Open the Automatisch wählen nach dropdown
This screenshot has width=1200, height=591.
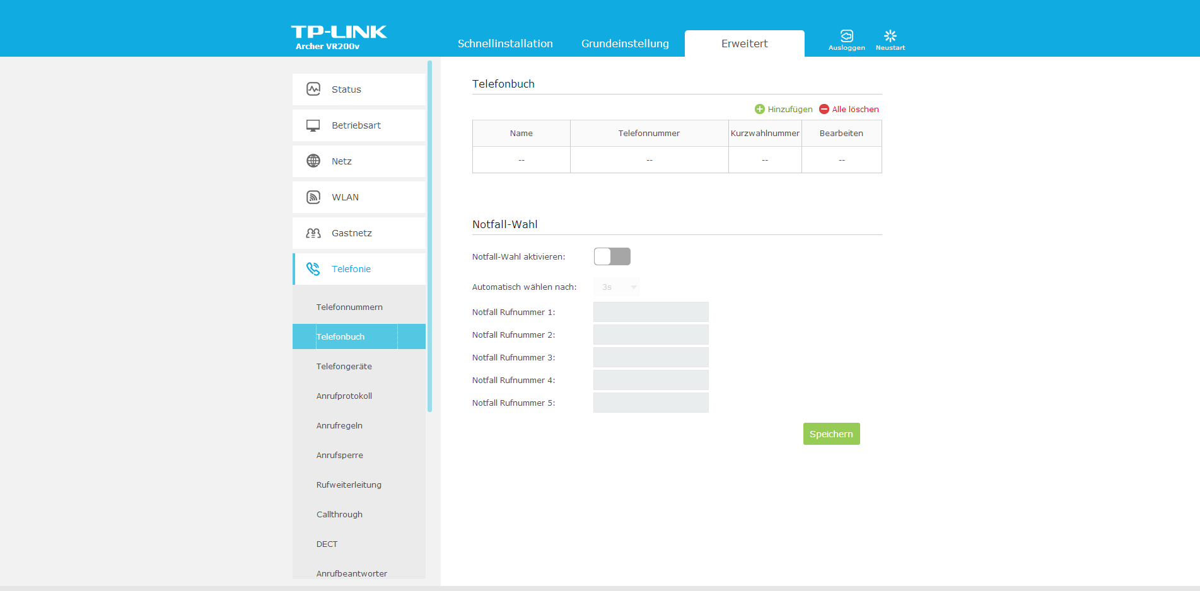point(616,287)
